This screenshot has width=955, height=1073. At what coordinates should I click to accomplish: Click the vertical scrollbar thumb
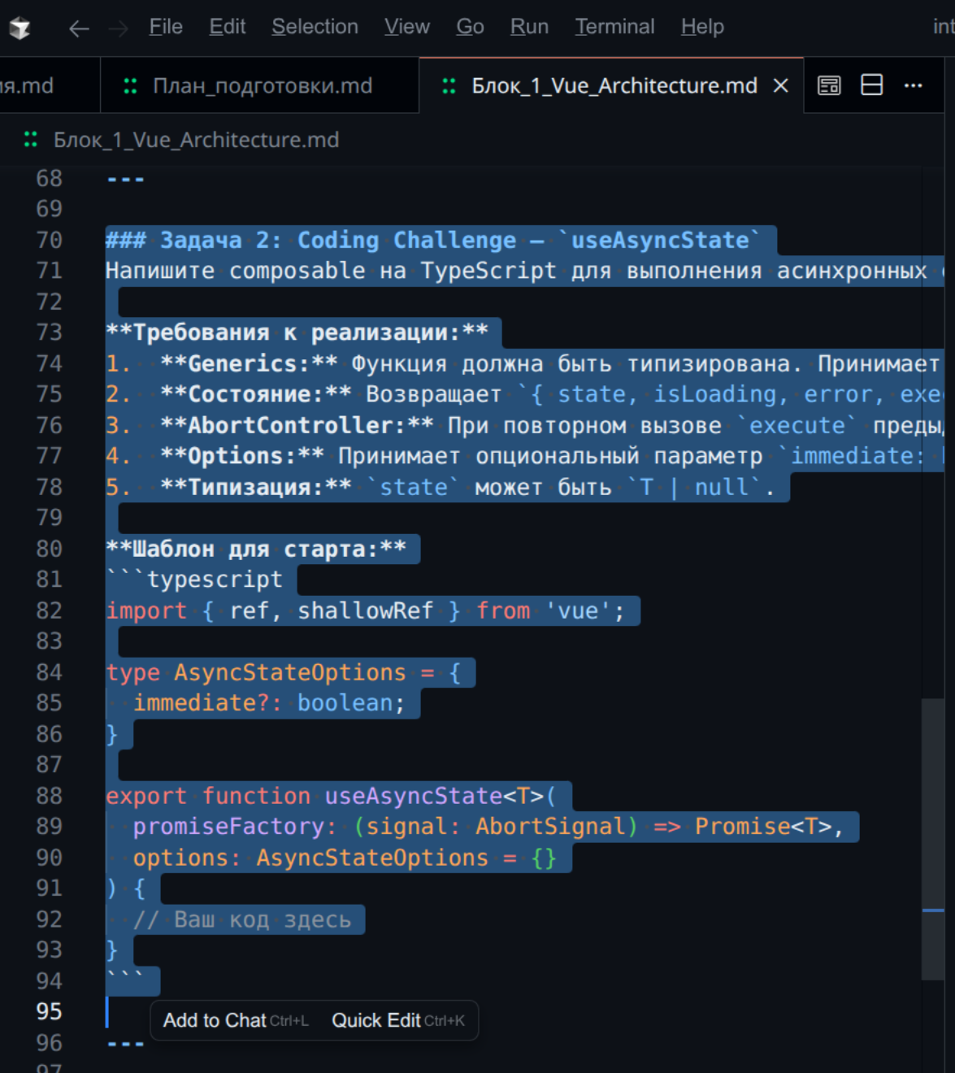pos(933,837)
